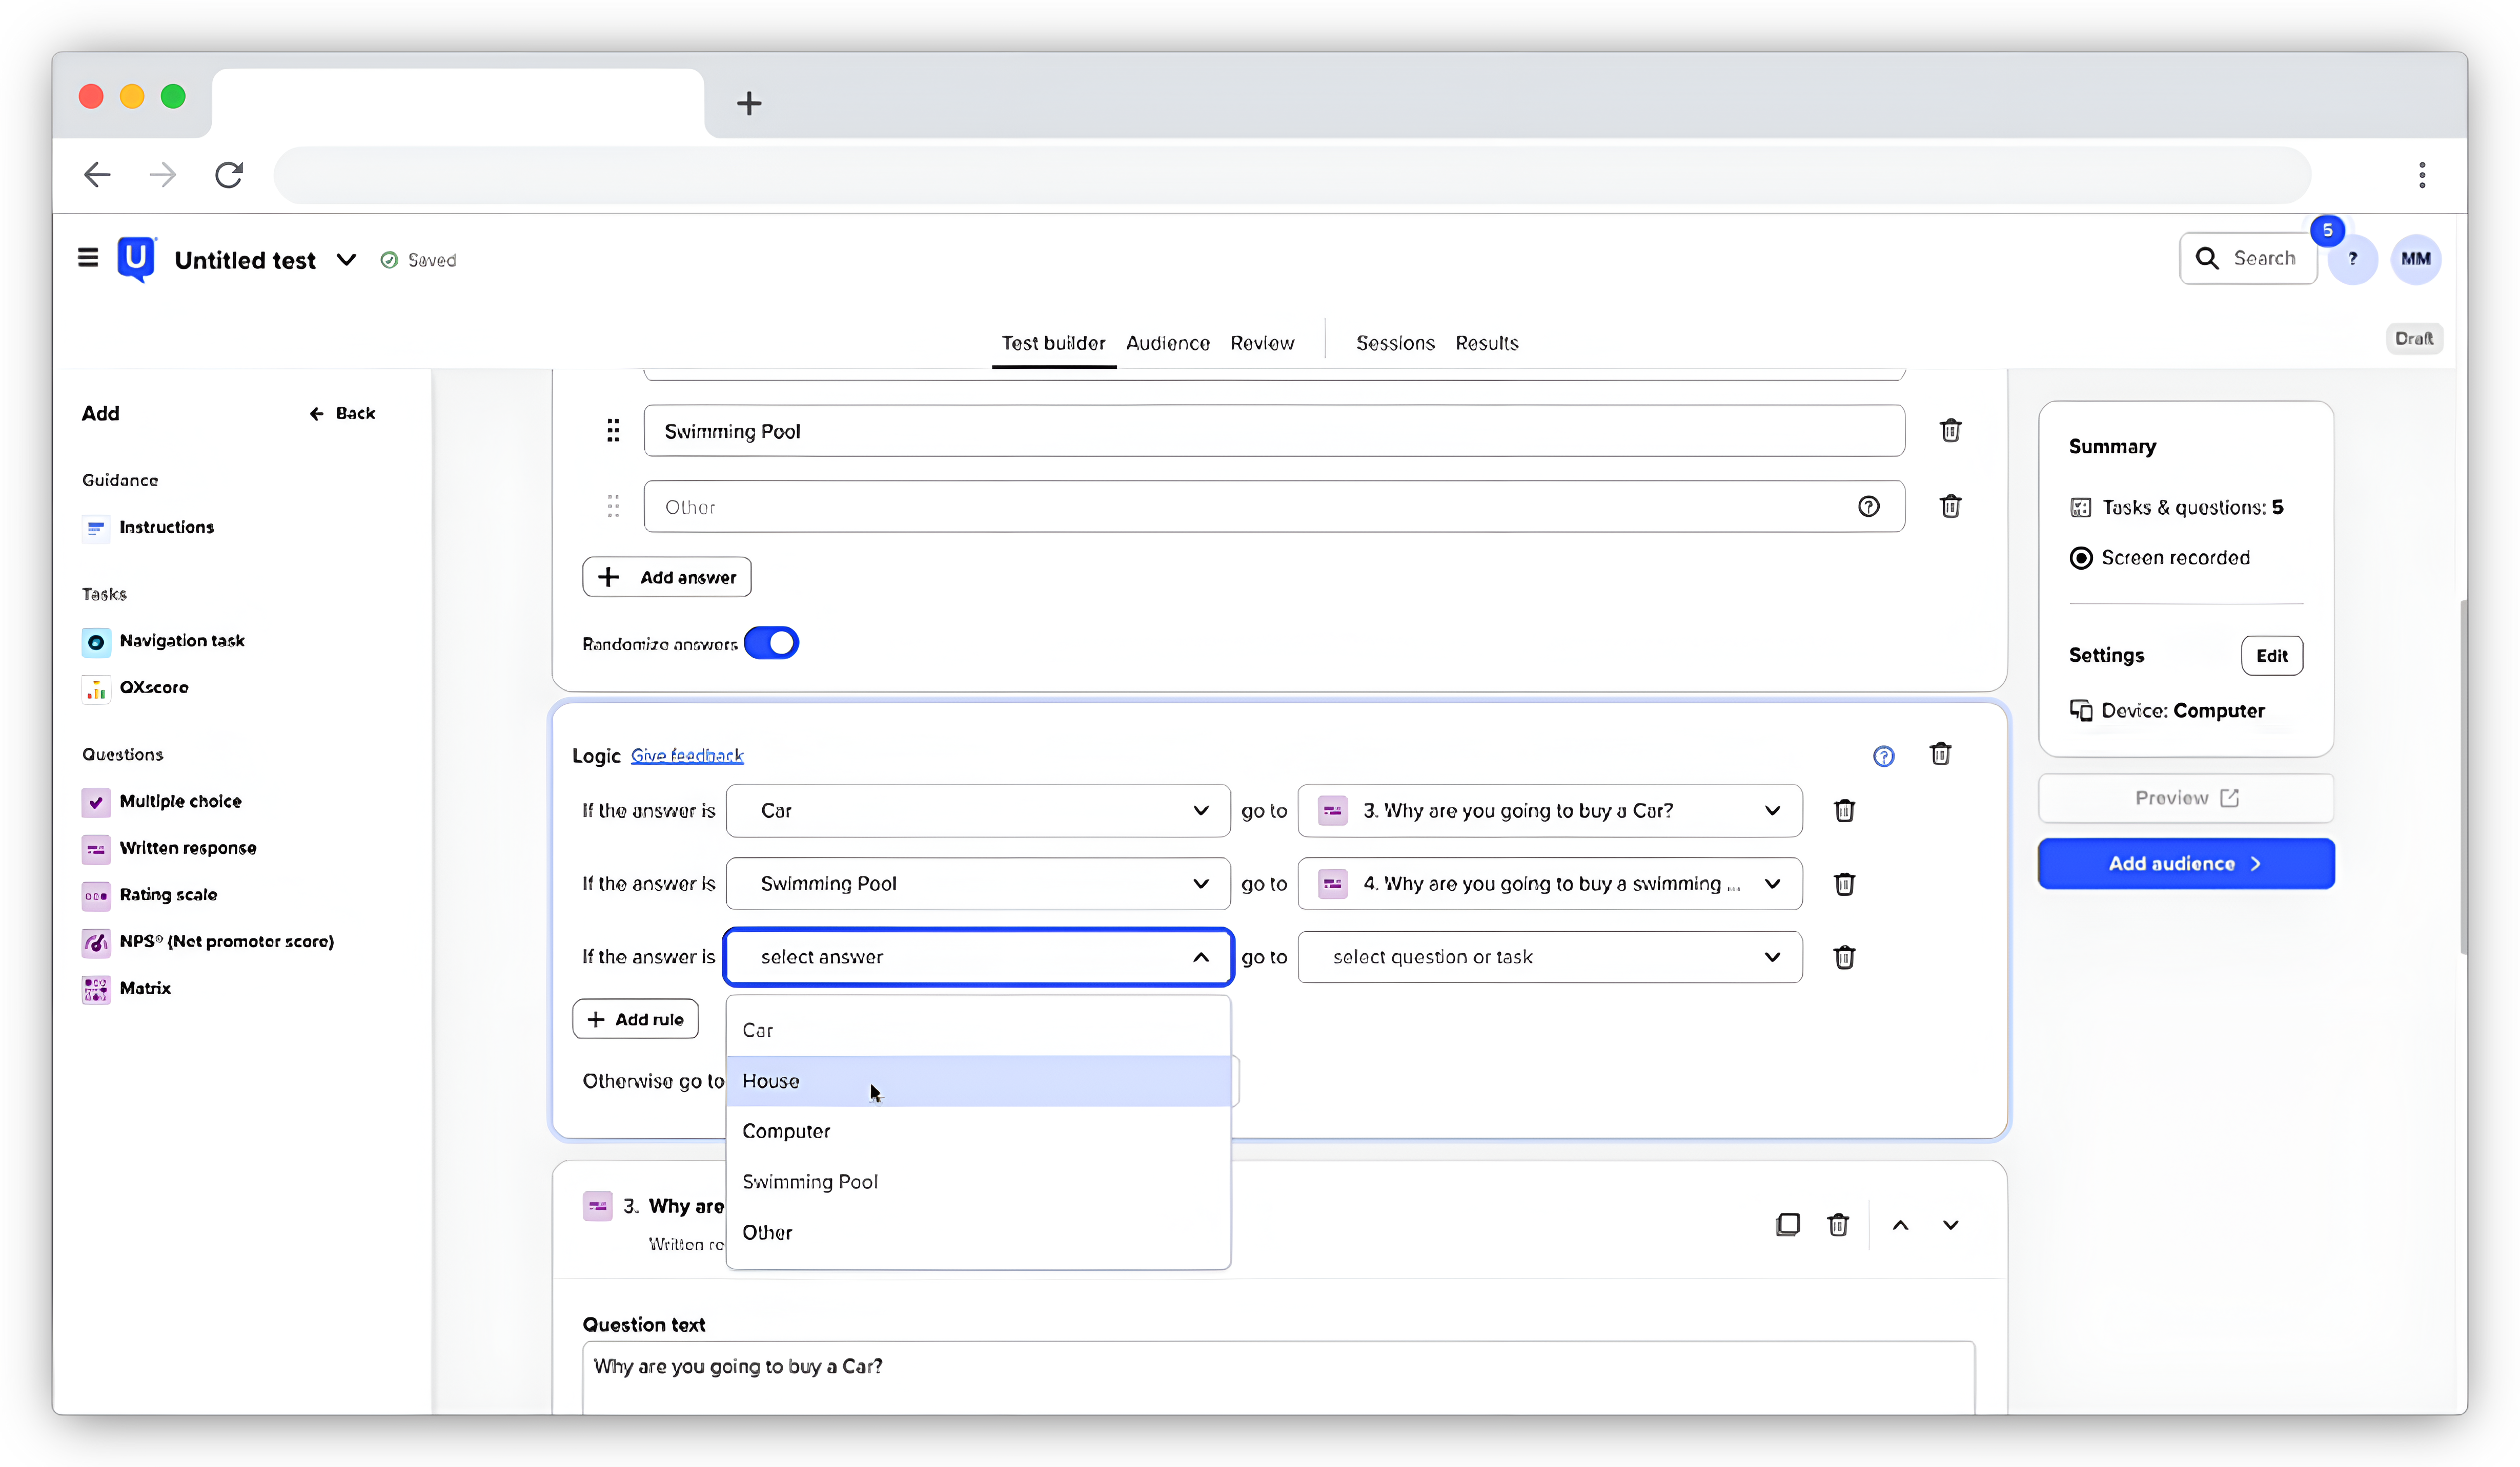Open the Results tab
Viewport: 2520px width, 1467px height.
tap(1487, 343)
